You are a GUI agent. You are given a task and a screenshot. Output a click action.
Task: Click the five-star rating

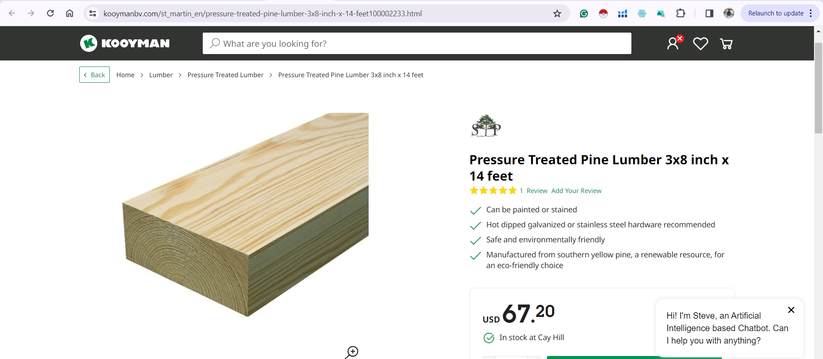click(x=493, y=190)
